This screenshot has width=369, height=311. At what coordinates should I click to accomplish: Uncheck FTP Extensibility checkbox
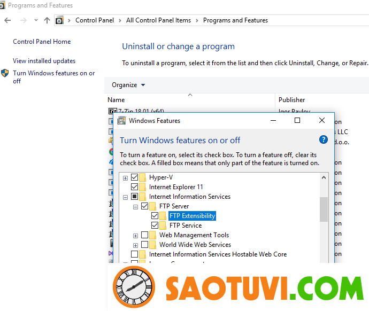155,215
